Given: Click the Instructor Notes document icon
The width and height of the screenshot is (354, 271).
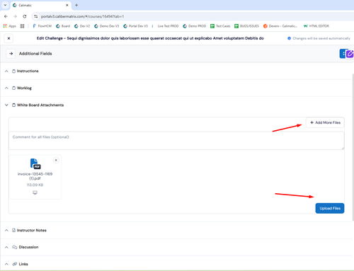Looking at the screenshot, I should coord(13,230).
